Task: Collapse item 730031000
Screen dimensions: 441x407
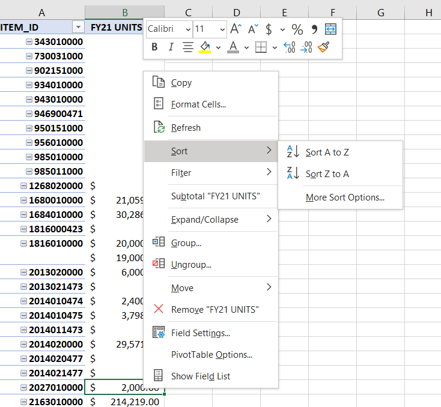Action: click(29, 56)
